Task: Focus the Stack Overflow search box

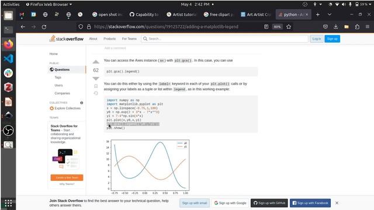Action: coord(224,39)
